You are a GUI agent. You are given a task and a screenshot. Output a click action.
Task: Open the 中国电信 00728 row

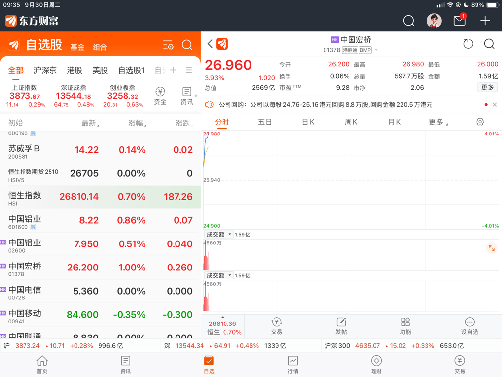tap(100, 292)
